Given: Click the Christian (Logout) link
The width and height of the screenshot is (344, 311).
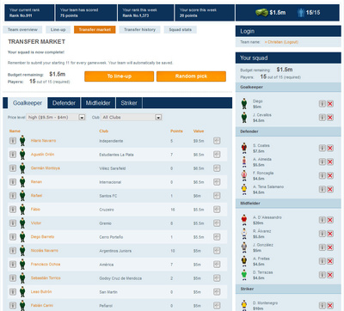Looking at the screenshot, I should (x=281, y=42).
